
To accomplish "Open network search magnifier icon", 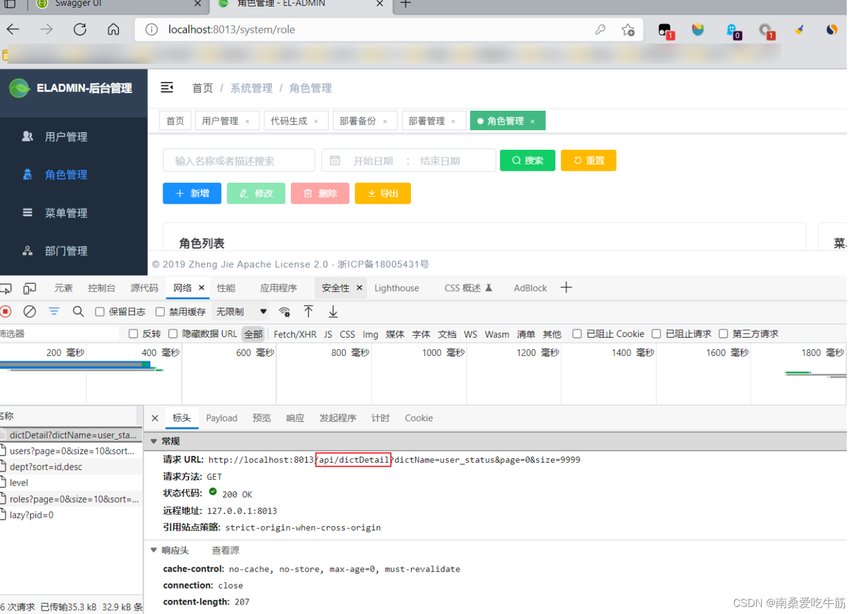I will 78,312.
